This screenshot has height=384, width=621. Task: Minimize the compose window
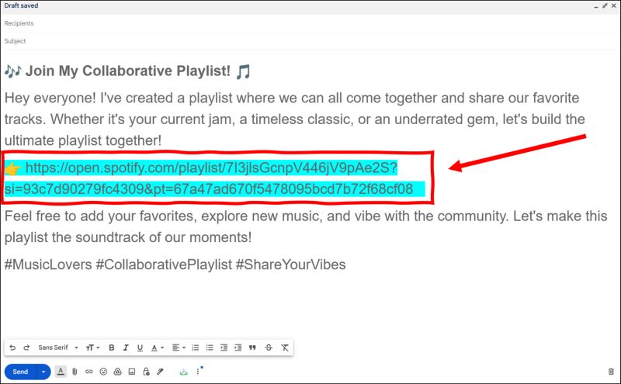(595, 6)
